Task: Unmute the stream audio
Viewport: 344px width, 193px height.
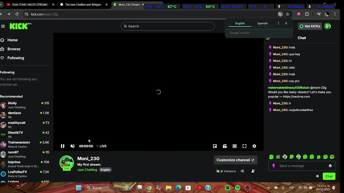Action: coord(73,146)
